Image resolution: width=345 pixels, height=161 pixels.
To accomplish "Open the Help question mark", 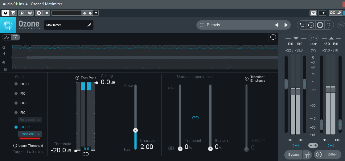I will pos(329,25).
